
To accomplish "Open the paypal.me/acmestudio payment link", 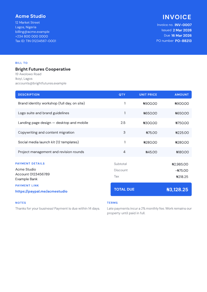I will coord(41,191).
